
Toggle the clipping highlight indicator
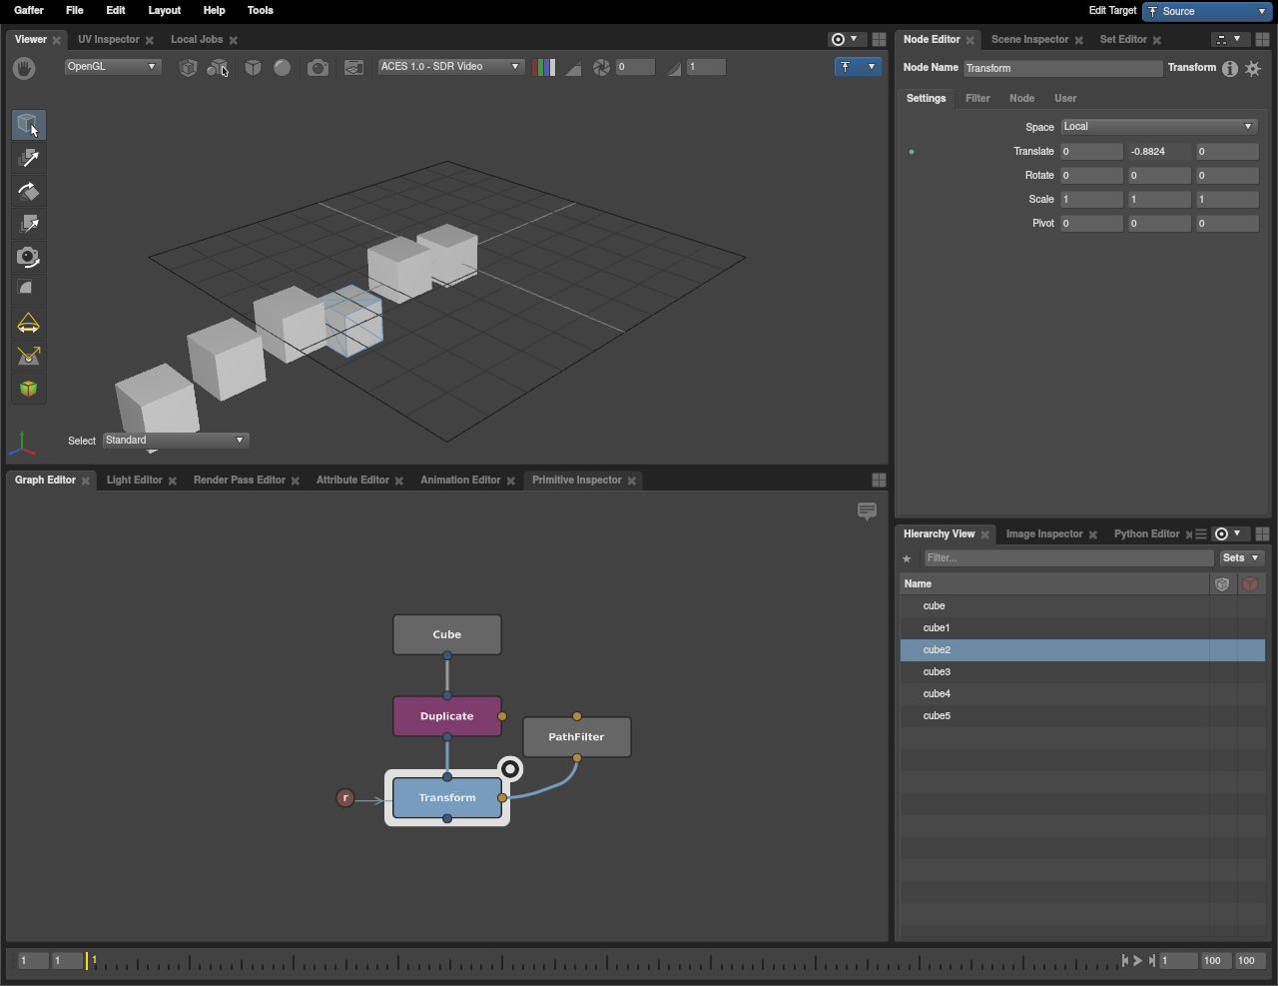point(573,67)
